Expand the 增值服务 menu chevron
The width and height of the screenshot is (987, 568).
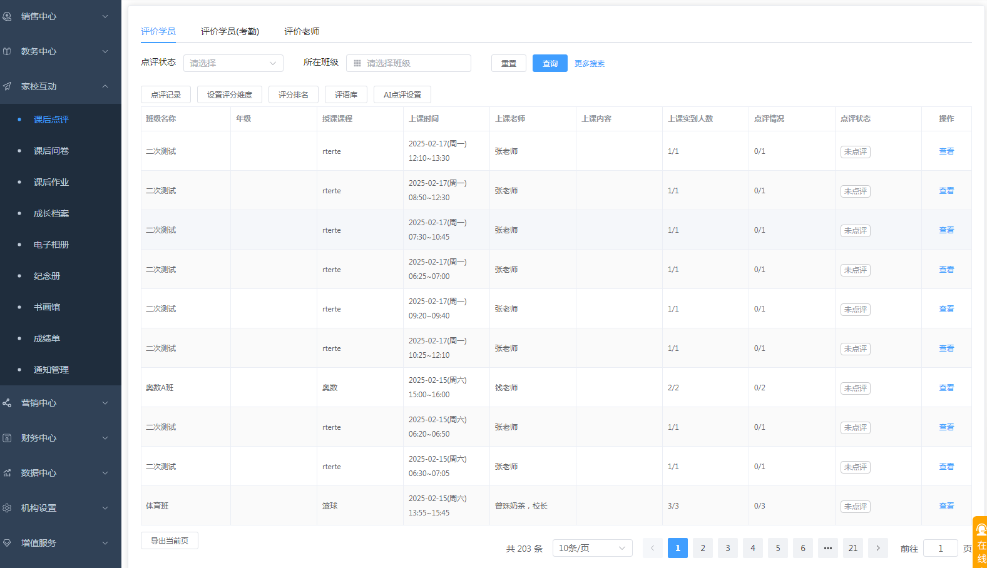tap(105, 543)
